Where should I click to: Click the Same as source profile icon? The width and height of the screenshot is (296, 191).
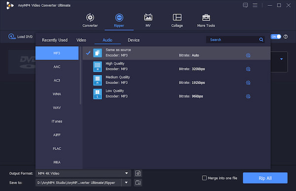point(97,53)
